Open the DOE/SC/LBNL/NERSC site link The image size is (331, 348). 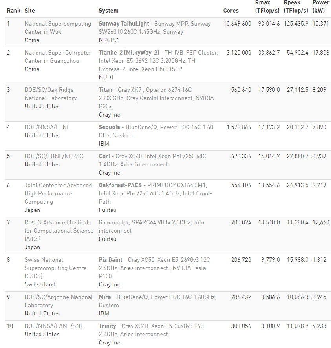[x=54, y=156]
